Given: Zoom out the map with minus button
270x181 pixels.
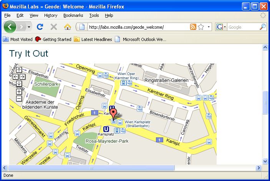Looking at the screenshot, I should click(x=19, y=98).
